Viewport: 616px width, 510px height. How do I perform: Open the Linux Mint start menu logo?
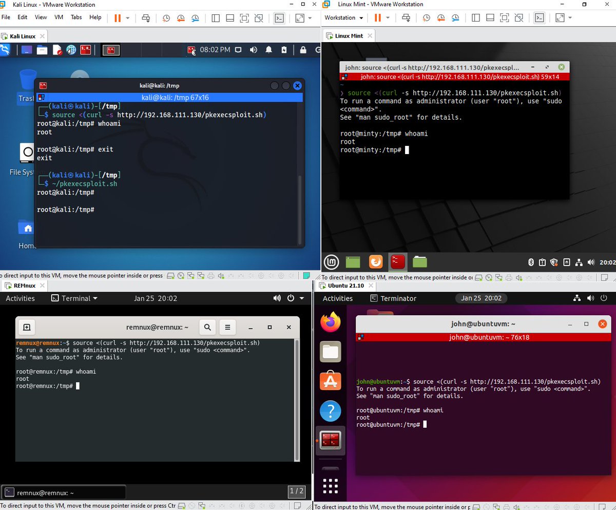coord(332,262)
